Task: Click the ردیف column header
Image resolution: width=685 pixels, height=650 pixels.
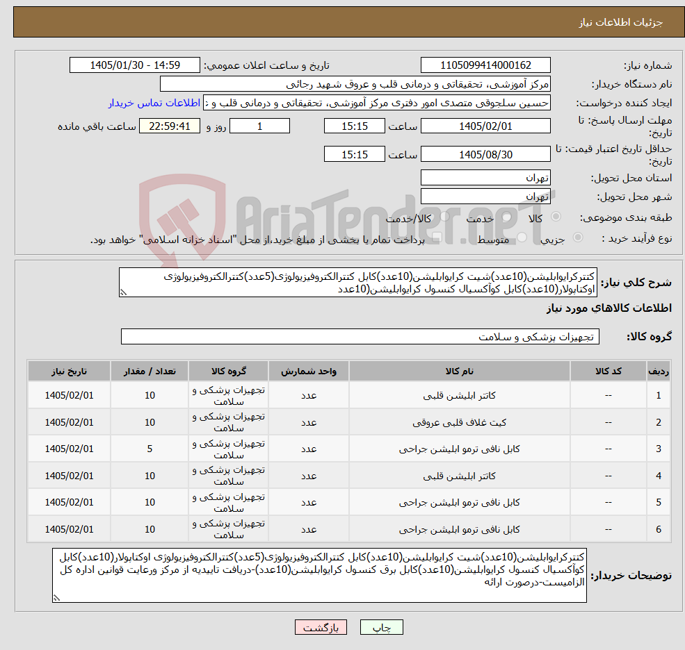Action: [x=659, y=372]
